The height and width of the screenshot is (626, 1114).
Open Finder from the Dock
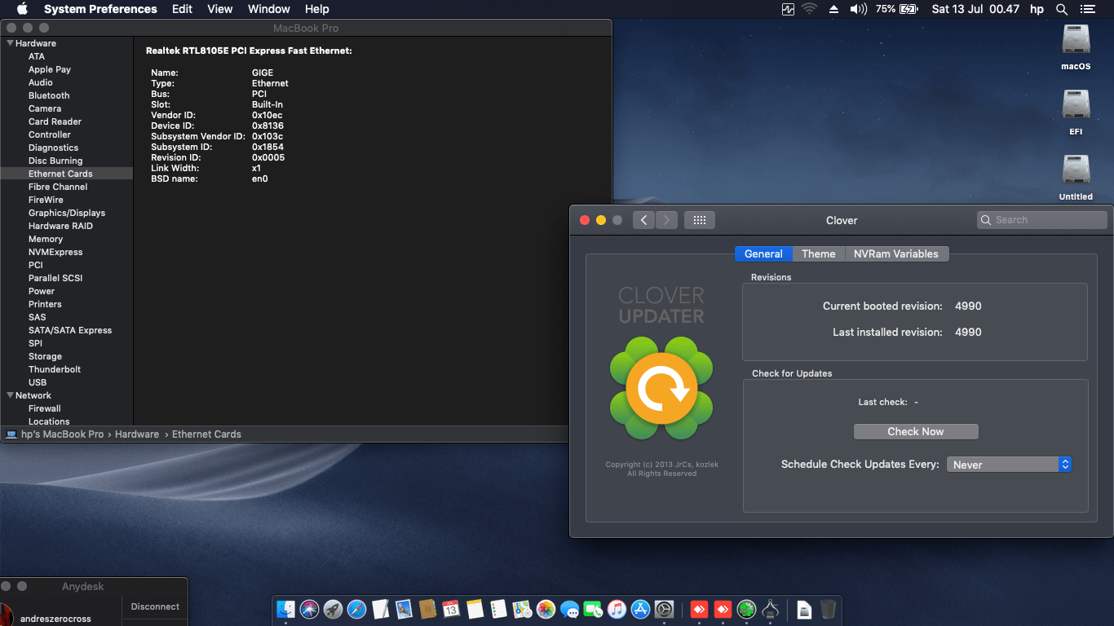[x=285, y=609]
